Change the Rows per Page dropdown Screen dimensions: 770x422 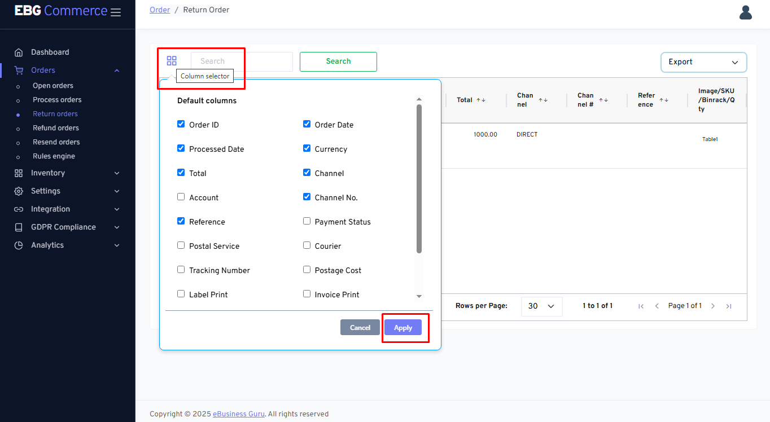click(x=541, y=306)
